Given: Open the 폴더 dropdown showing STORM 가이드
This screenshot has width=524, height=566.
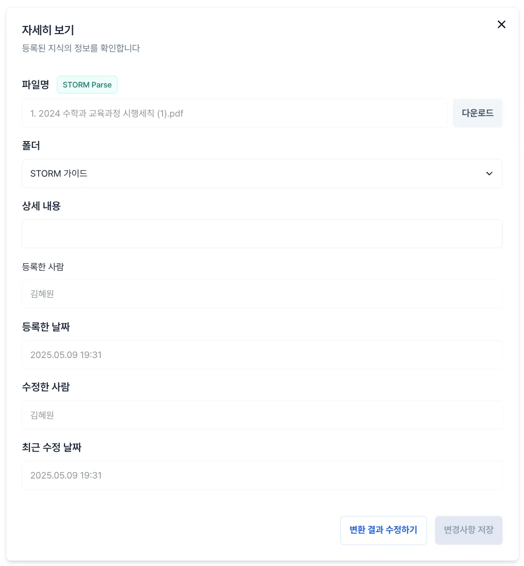Looking at the screenshot, I should (262, 174).
